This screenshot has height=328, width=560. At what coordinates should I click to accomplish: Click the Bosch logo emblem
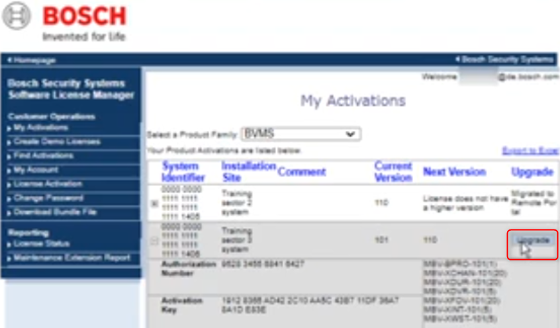pyautogui.click(x=17, y=16)
